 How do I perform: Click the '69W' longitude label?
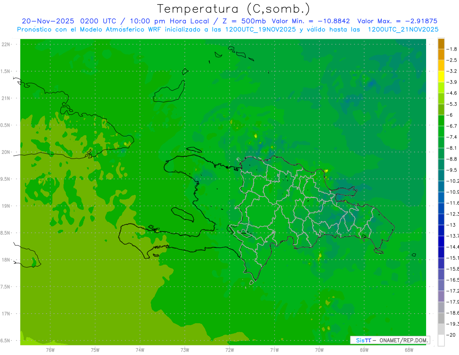[x=364, y=350]
